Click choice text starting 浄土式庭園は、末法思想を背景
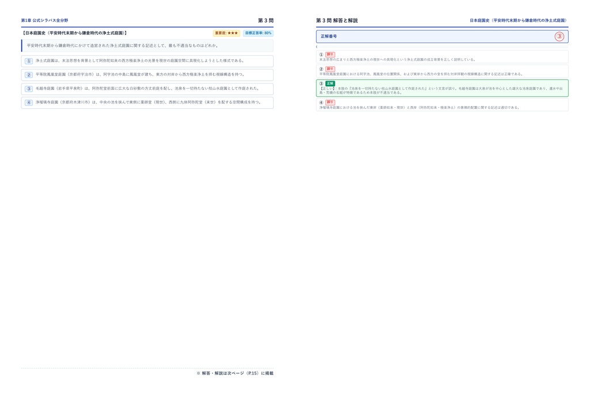 click(141, 60)
